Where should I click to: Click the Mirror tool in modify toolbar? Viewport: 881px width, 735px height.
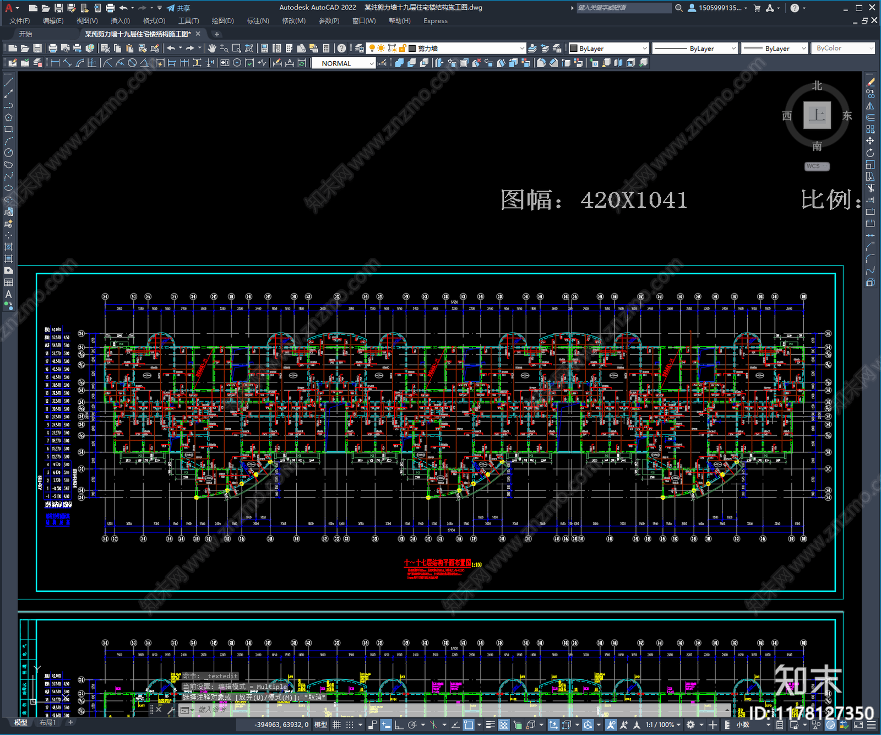pyautogui.click(x=871, y=106)
